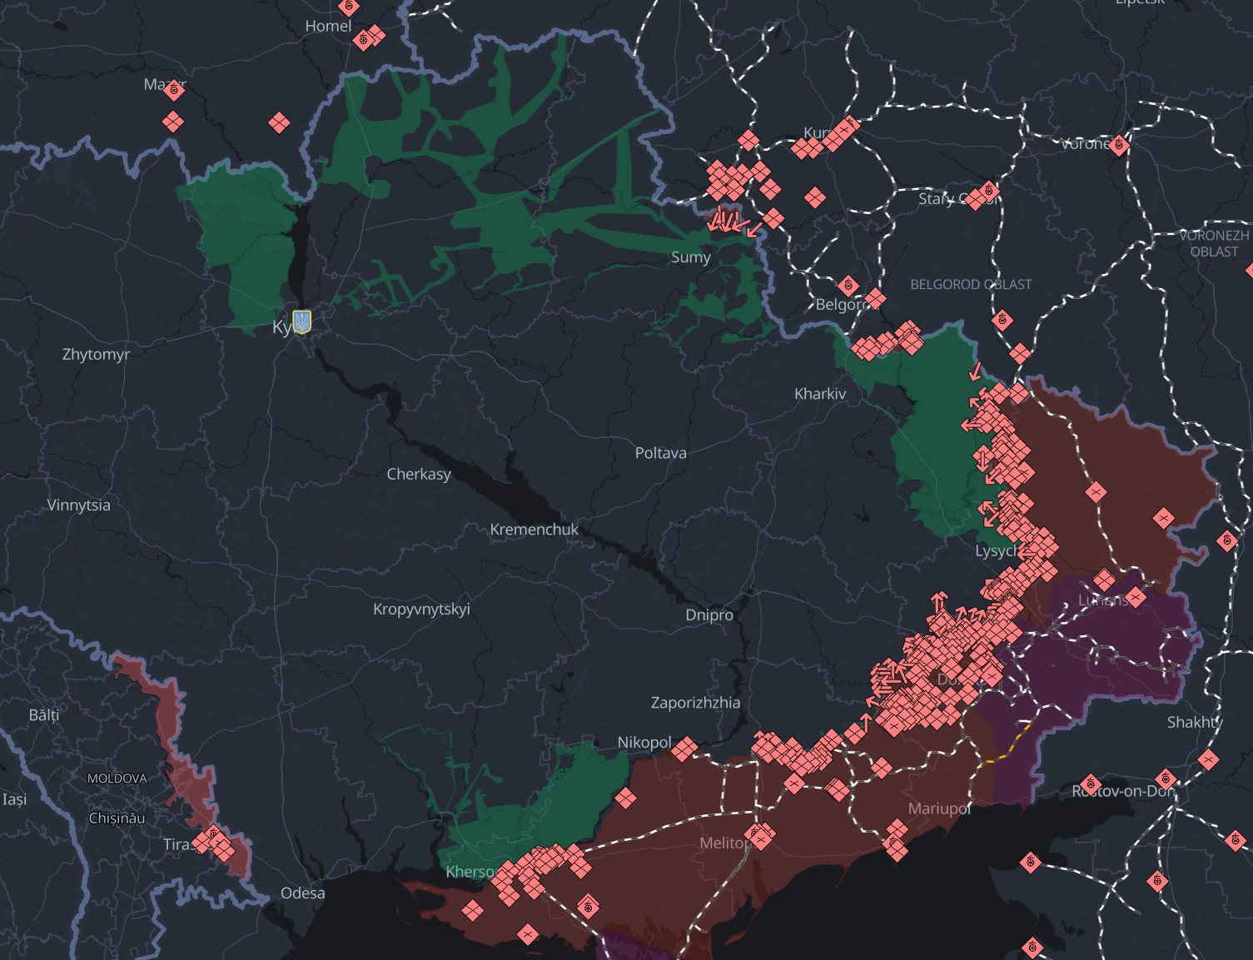
Task: Click the circle-symbol marker on Staryi Oskol label
Action: pyautogui.click(x=989, y=191)
